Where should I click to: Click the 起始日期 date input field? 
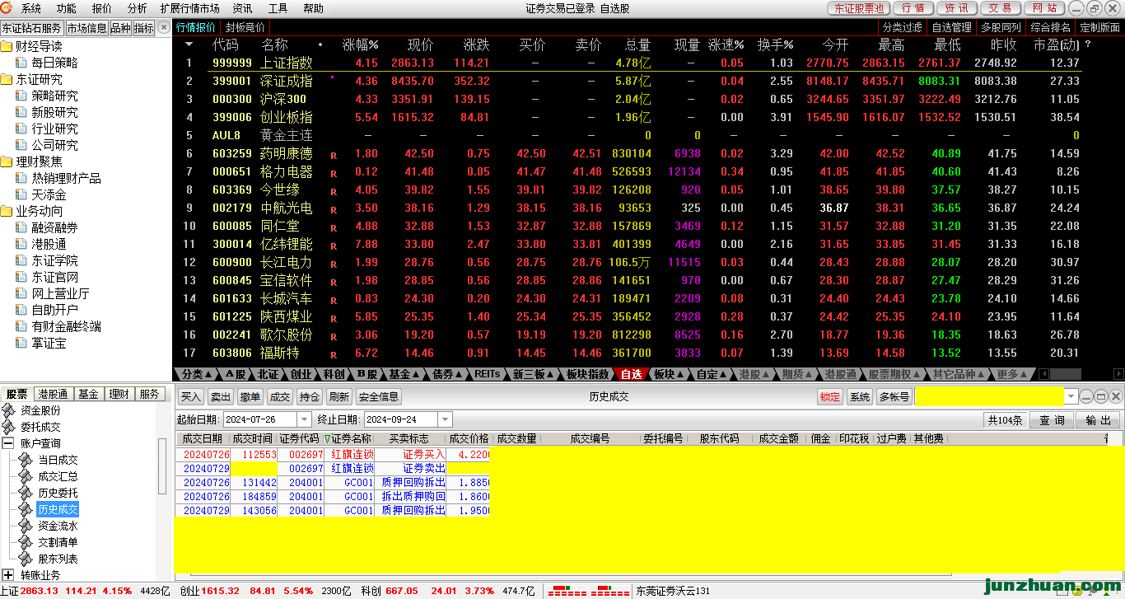click(x=262, y=420)
